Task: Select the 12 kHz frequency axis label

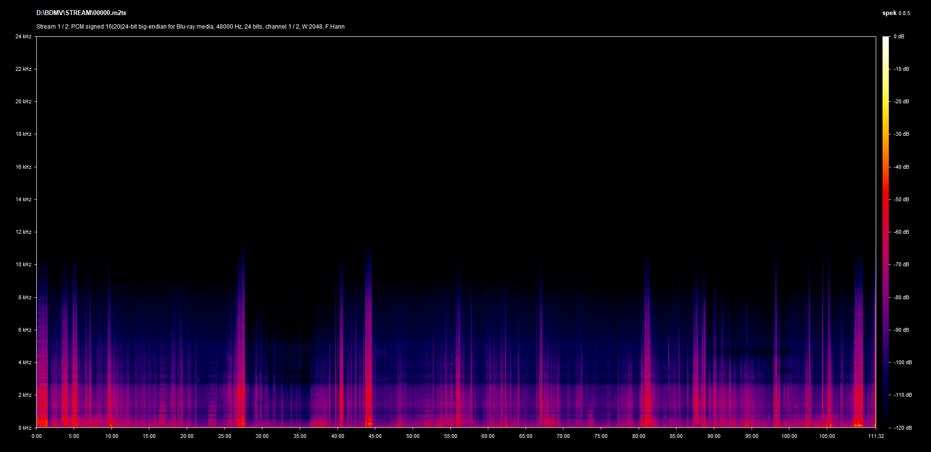Action: point(23,232)
